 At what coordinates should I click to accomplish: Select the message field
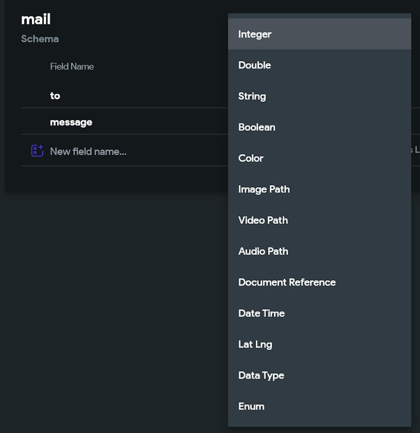pyautogui.click(x=71, y=122)
